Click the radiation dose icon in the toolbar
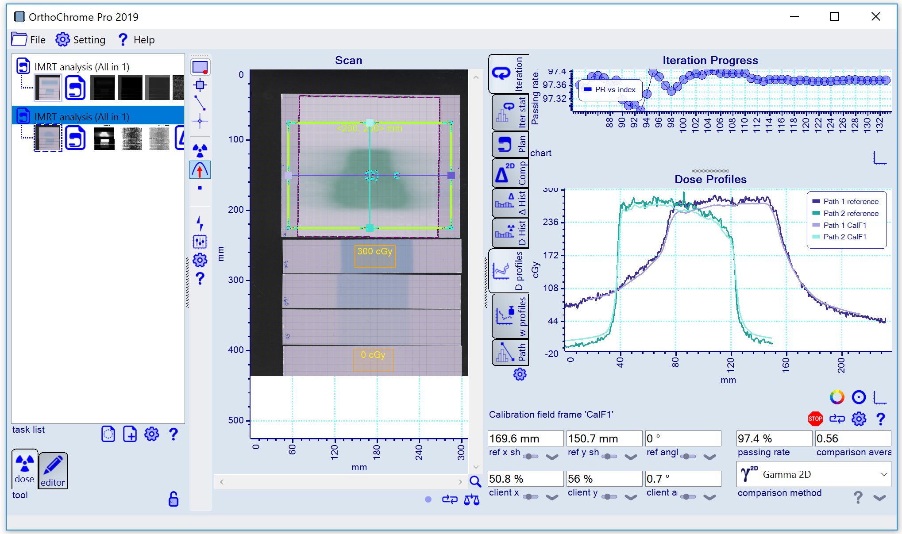 [x=200, y=150]
